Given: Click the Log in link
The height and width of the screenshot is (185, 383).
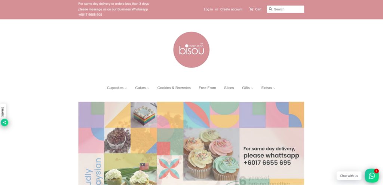Looking at the screenshot, I should (208, 9).
